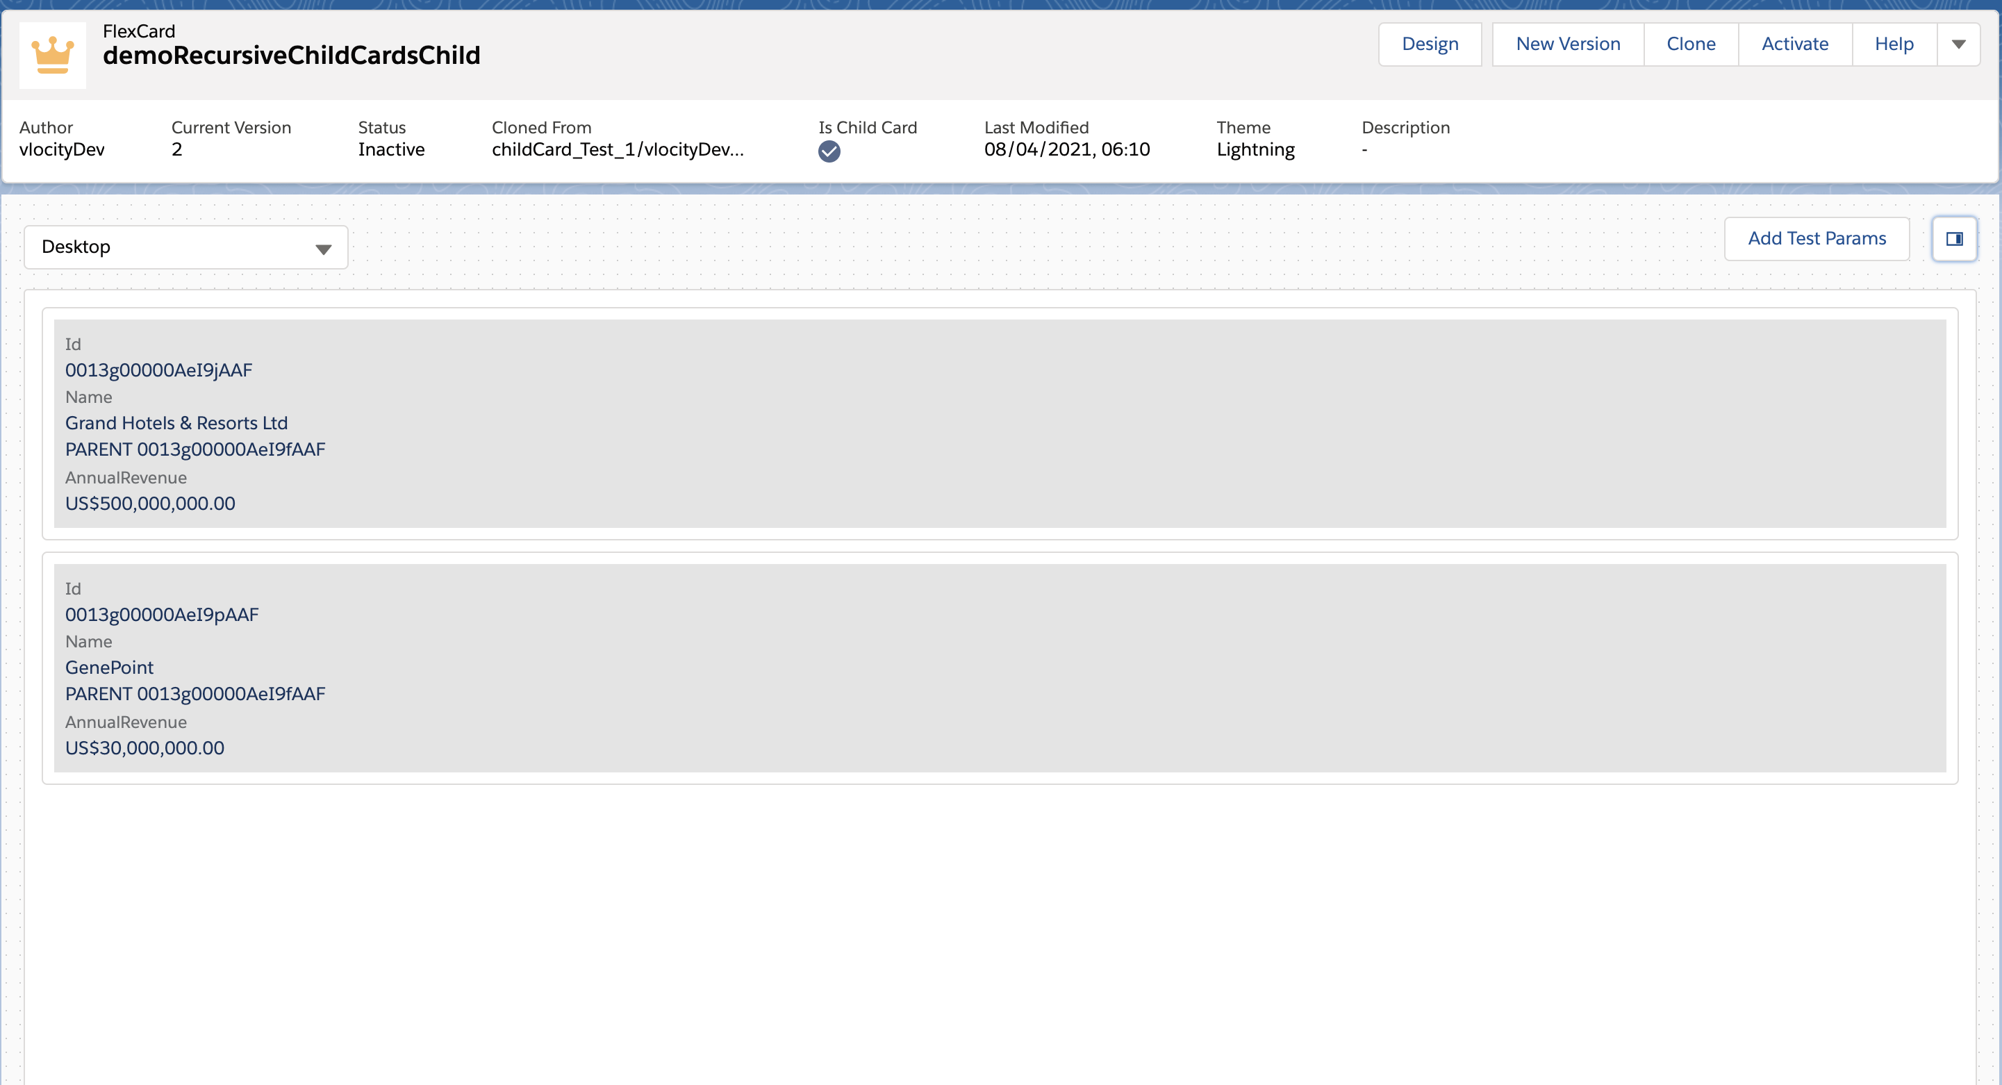The height and width of the screenshot is (1085, 2002).
Task: Click the Lightning theme value
Action: pyautogui.click(x=1256, y=149)
